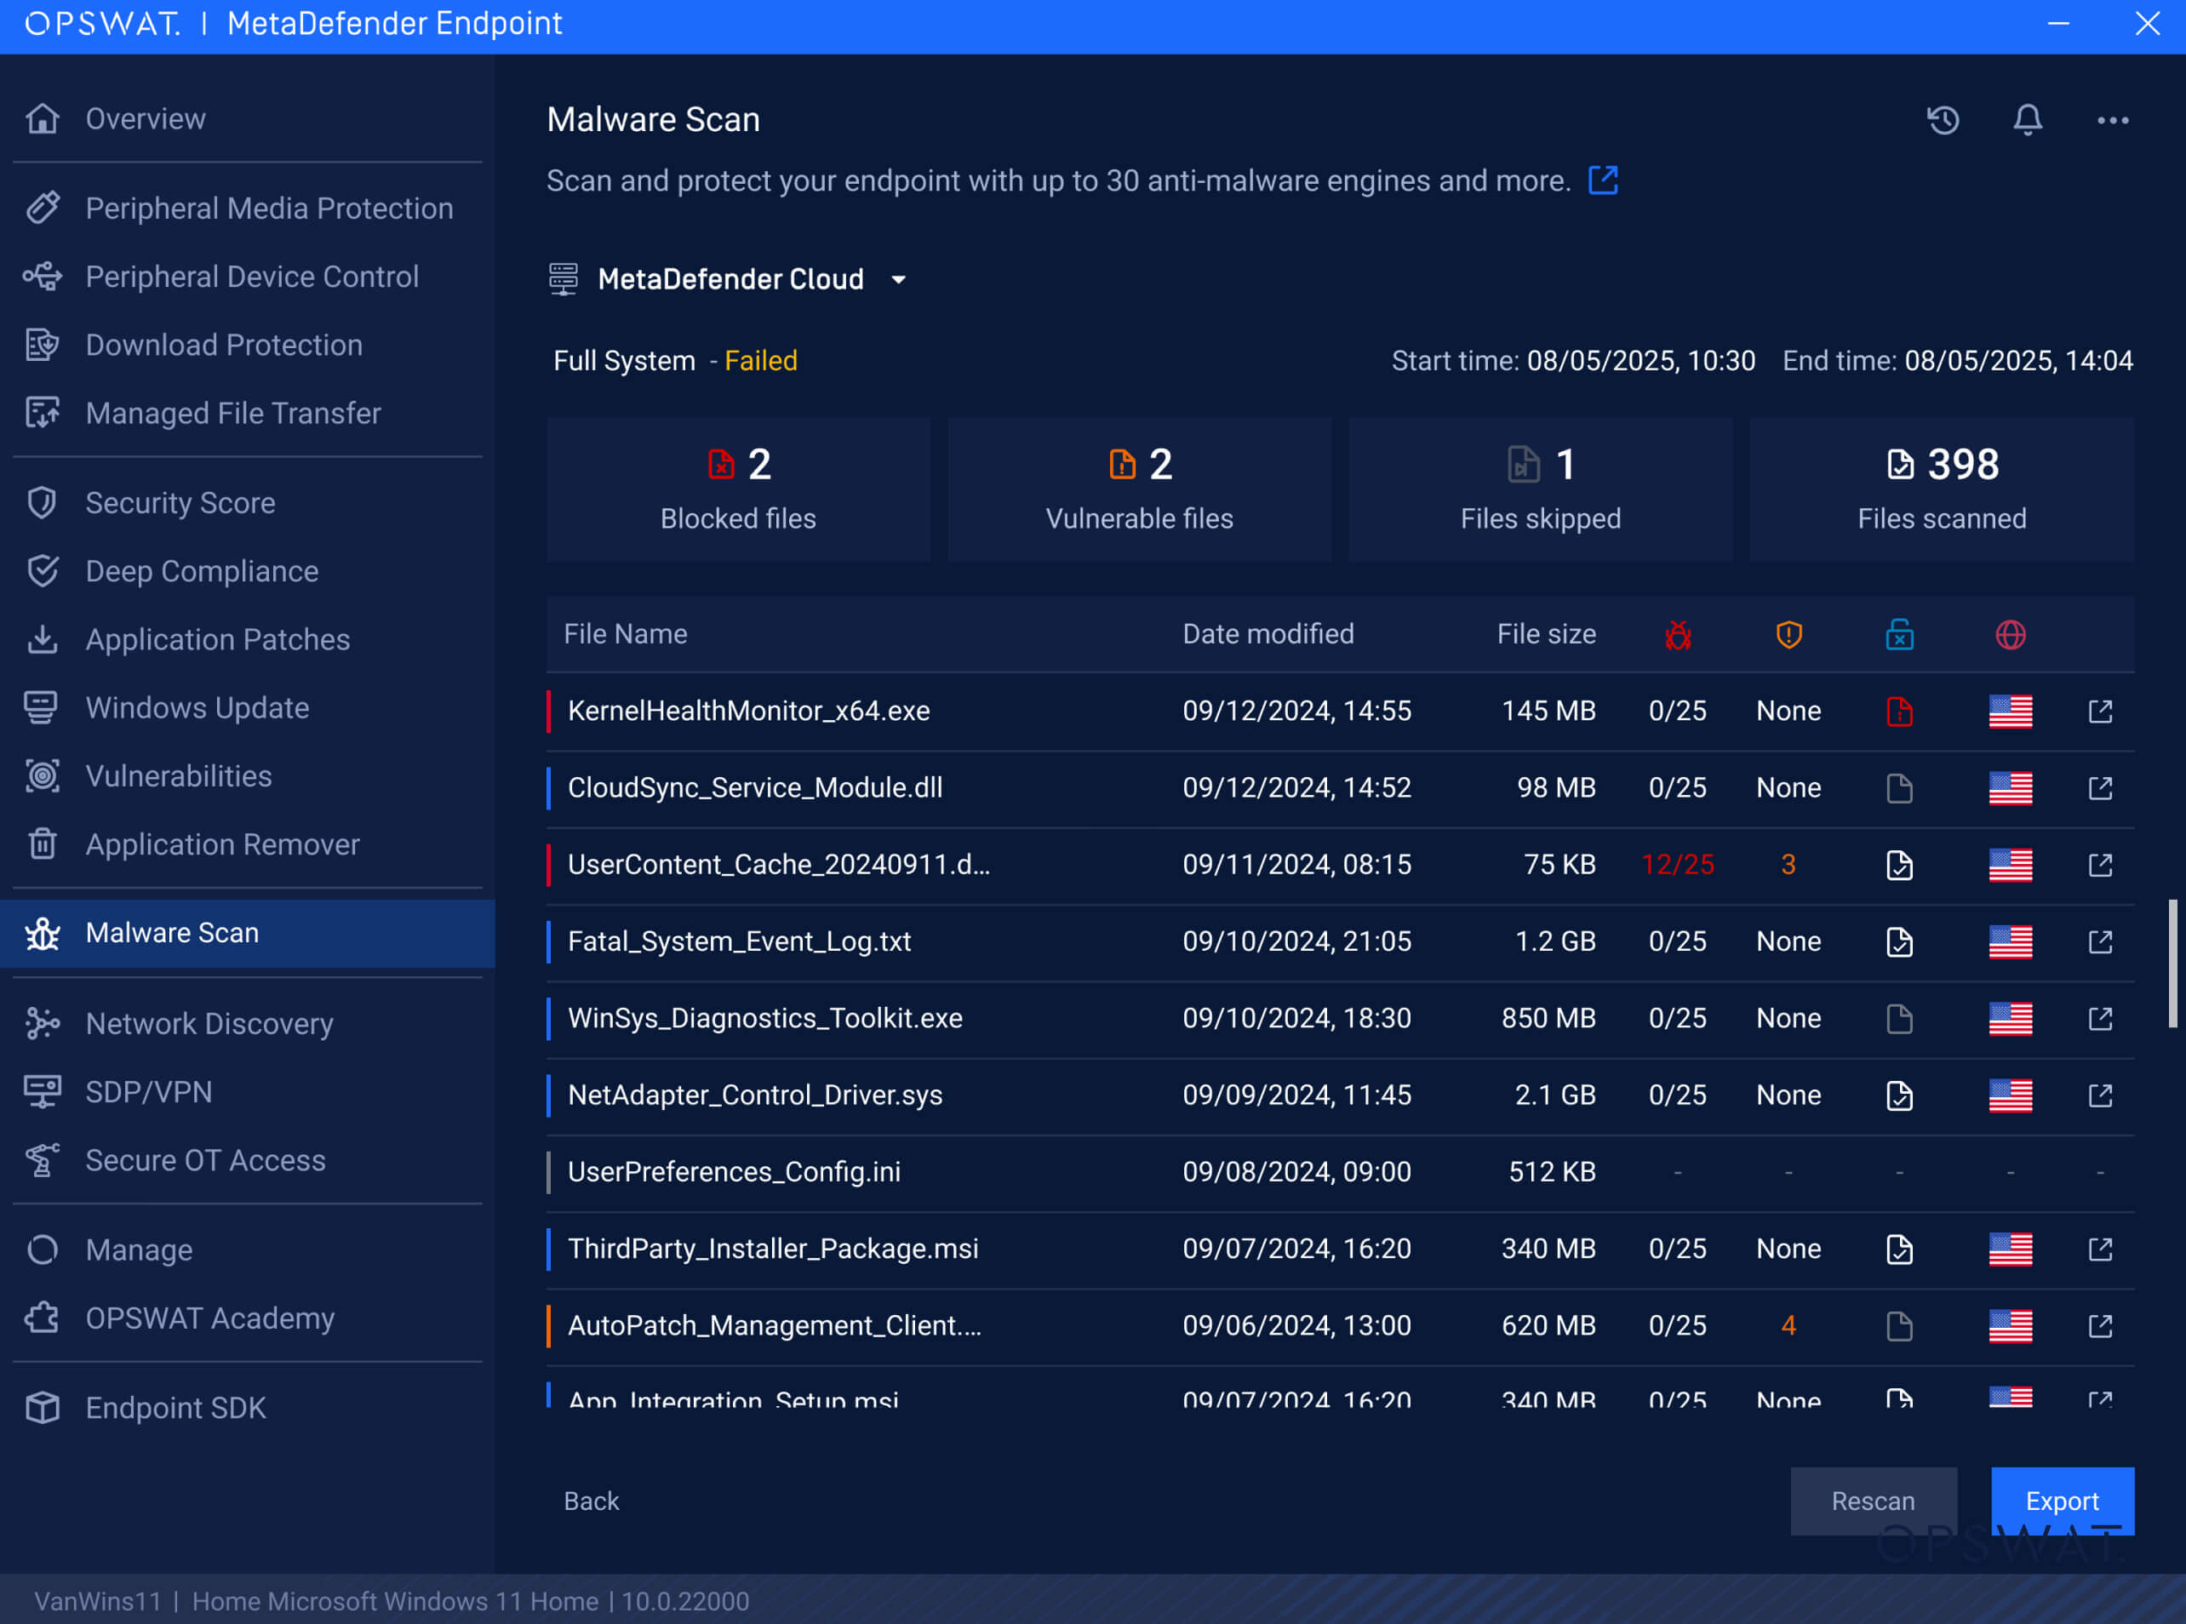Click the bug (threats) column header icon

(x=1678, y=634)
